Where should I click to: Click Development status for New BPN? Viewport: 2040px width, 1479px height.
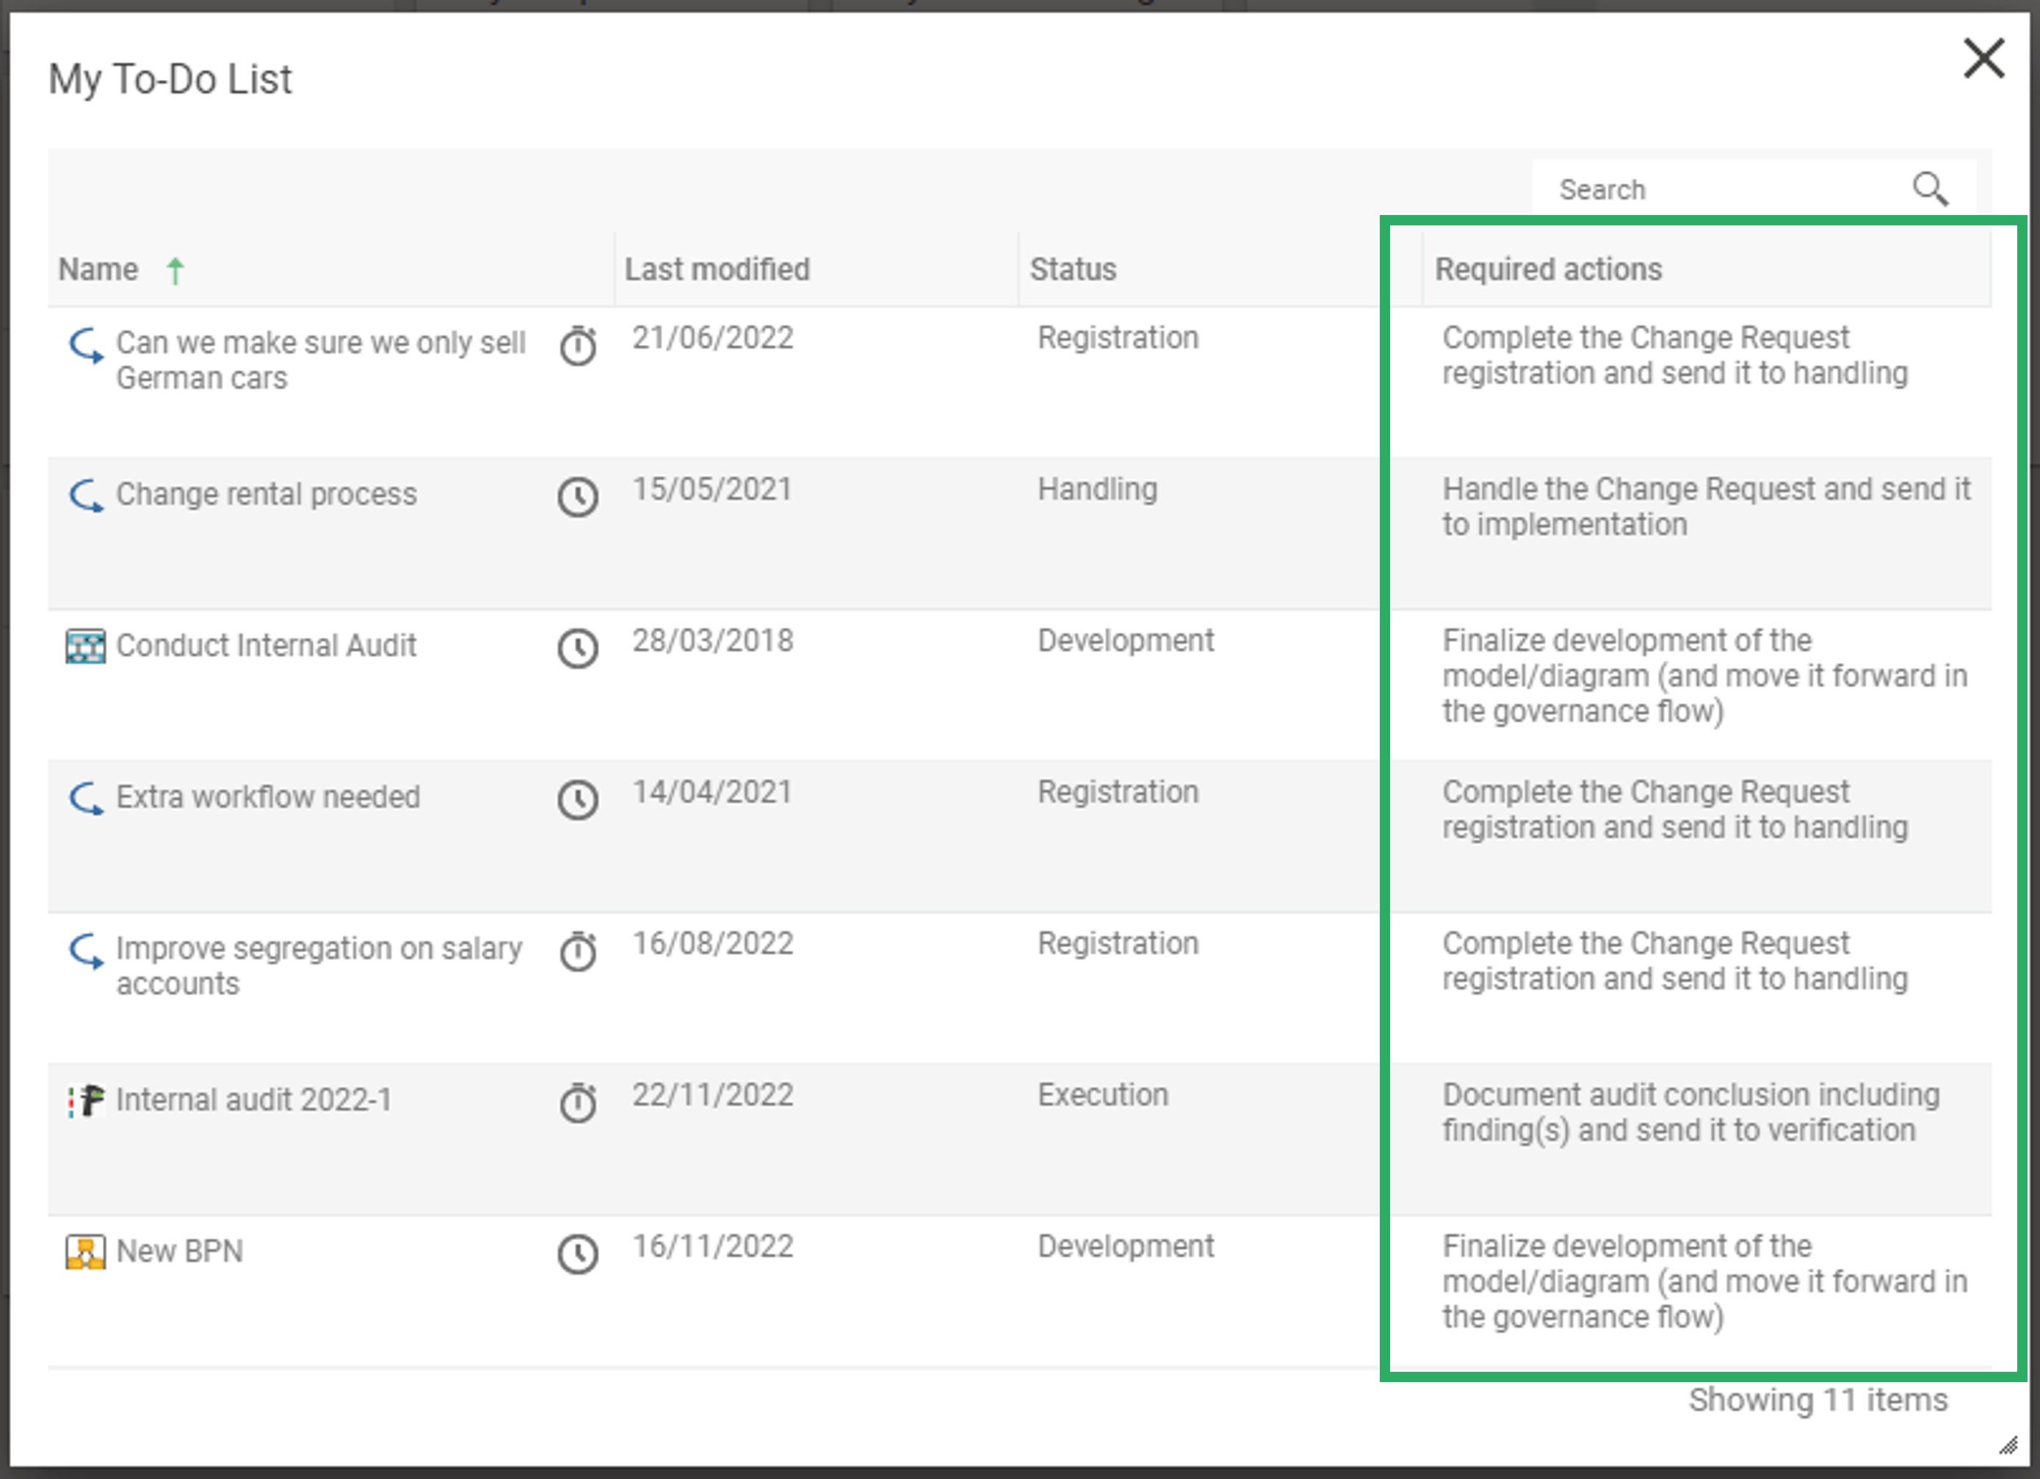coord(1125,1246)
